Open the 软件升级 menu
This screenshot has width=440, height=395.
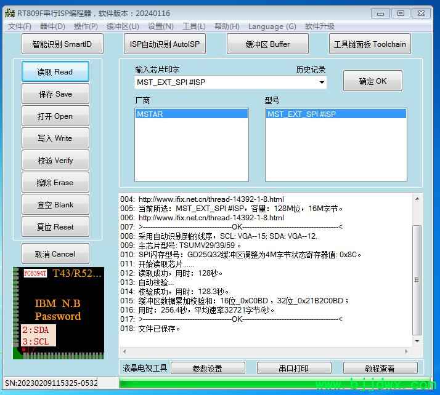(320, 26)
